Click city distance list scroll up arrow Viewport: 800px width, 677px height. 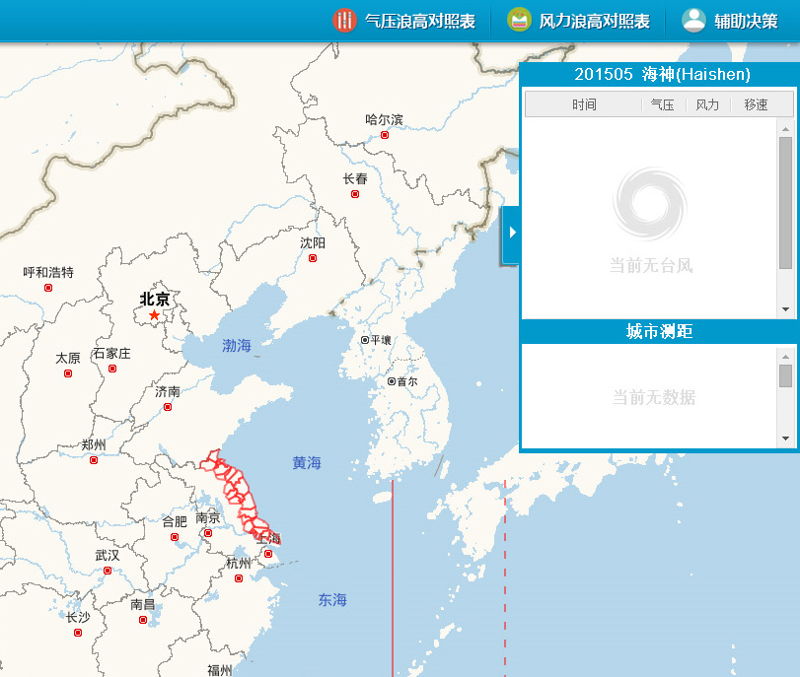pos(785,355)
